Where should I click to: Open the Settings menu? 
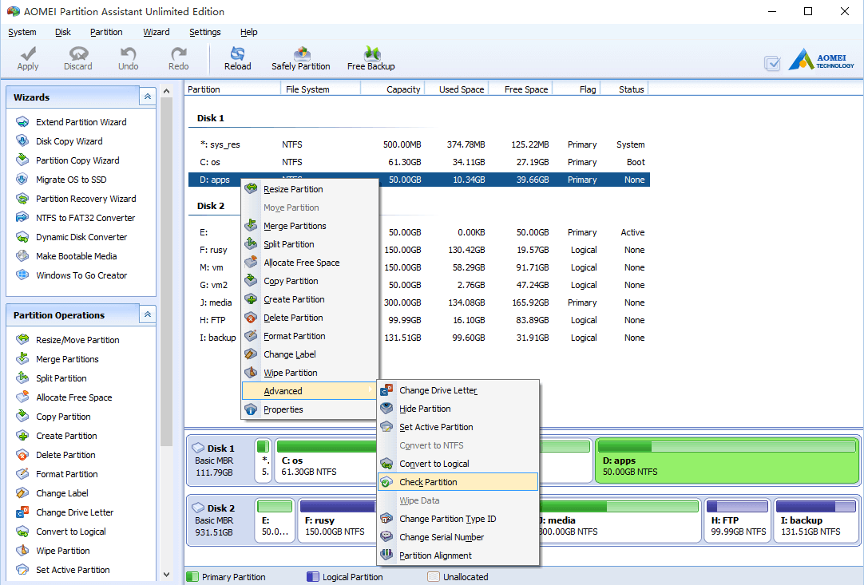[205, 32]
